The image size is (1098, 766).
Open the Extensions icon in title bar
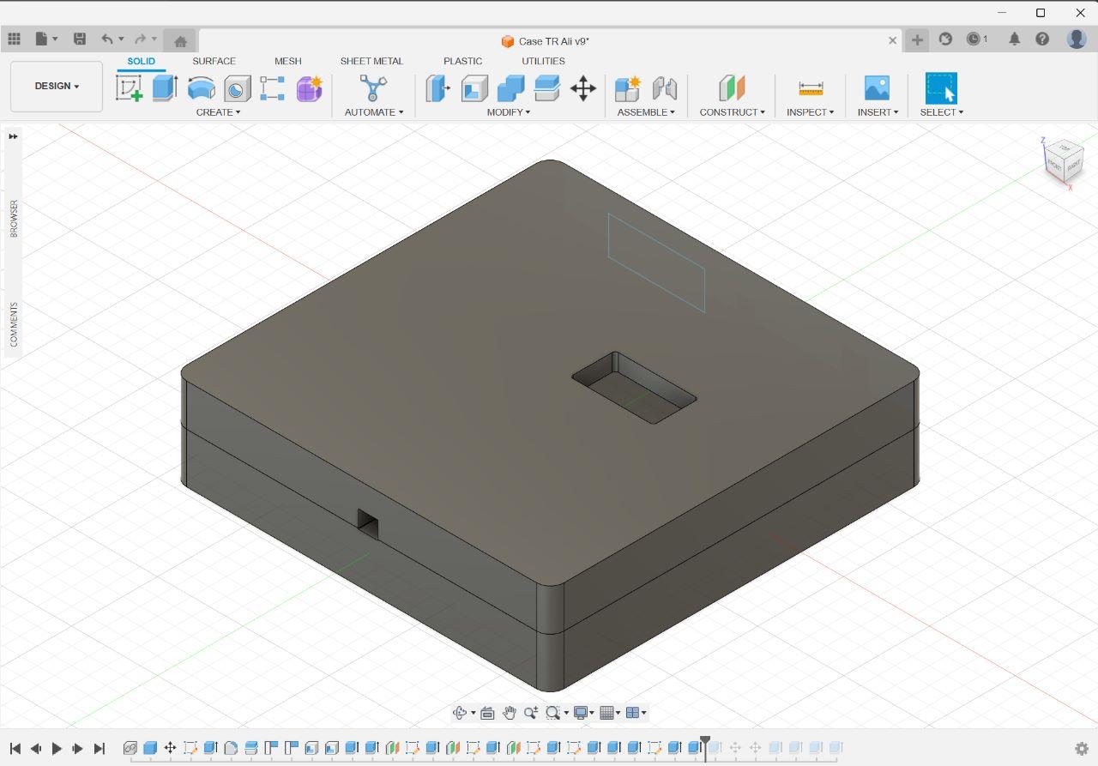point(945,39)
